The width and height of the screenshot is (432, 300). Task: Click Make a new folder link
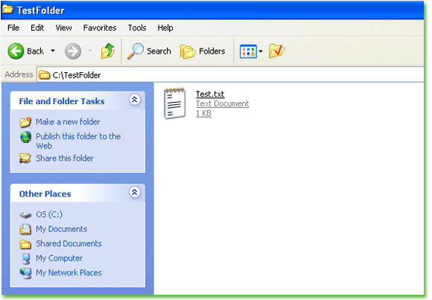[68, 122]
